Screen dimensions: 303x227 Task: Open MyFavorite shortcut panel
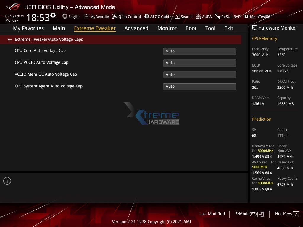coord(96,17)
